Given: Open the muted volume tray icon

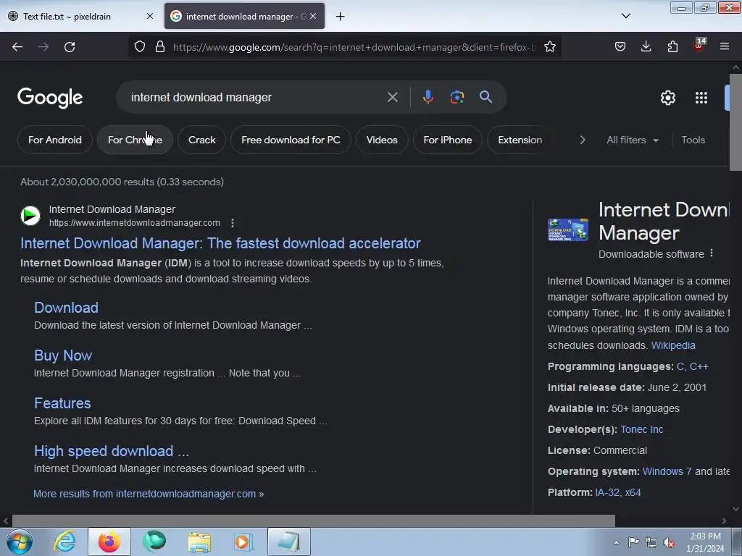Looking at the screenshot, I should (669, 543).
